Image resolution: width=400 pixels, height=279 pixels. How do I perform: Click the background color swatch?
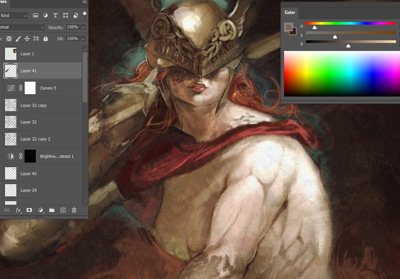(294, 32)
